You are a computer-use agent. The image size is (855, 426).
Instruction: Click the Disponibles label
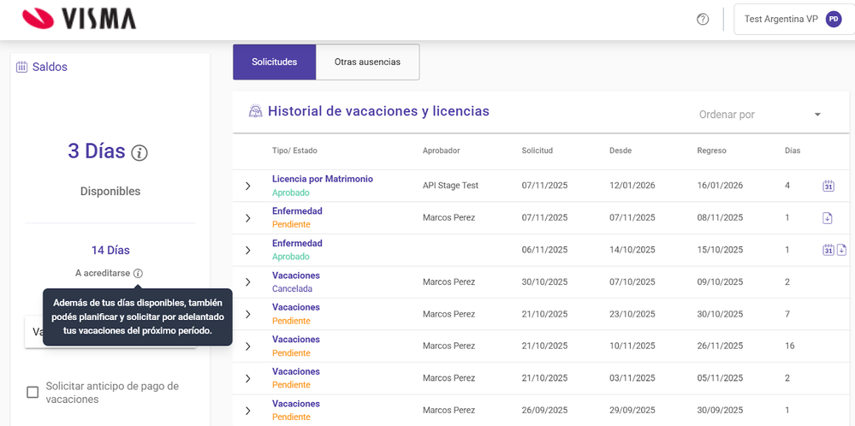click(x=110, y=192)
